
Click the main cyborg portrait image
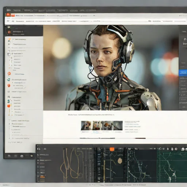tap(111, 68)
